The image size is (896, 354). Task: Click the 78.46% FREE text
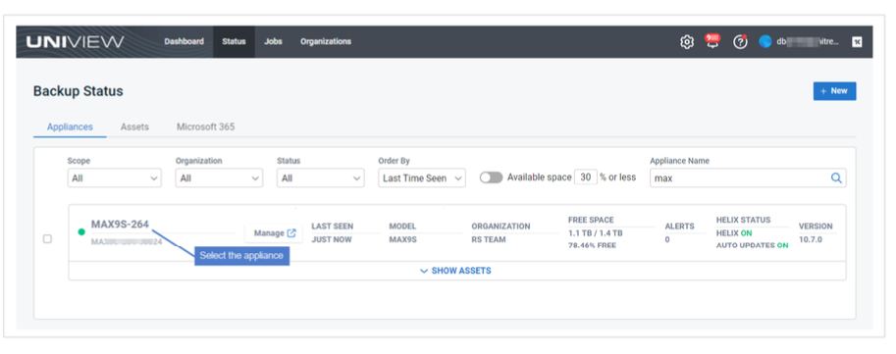point(592,245)
